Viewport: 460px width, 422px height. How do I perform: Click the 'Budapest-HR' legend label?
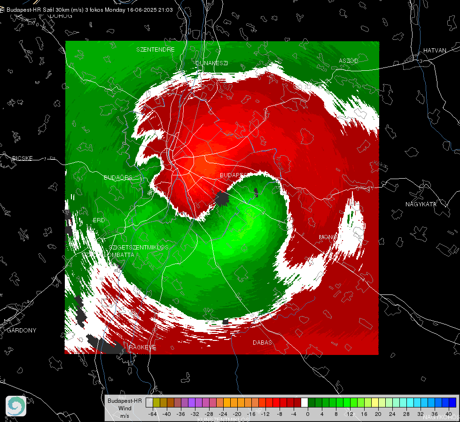click(x=125, y=400)
